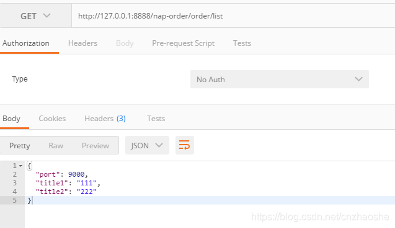Switch to Preview response view
The height and width of the screenshot is (228, 395).
tap(95, 146)
